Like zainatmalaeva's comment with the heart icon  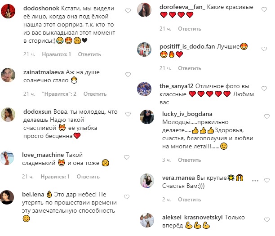pyautogui.click(x=128, y=75)
